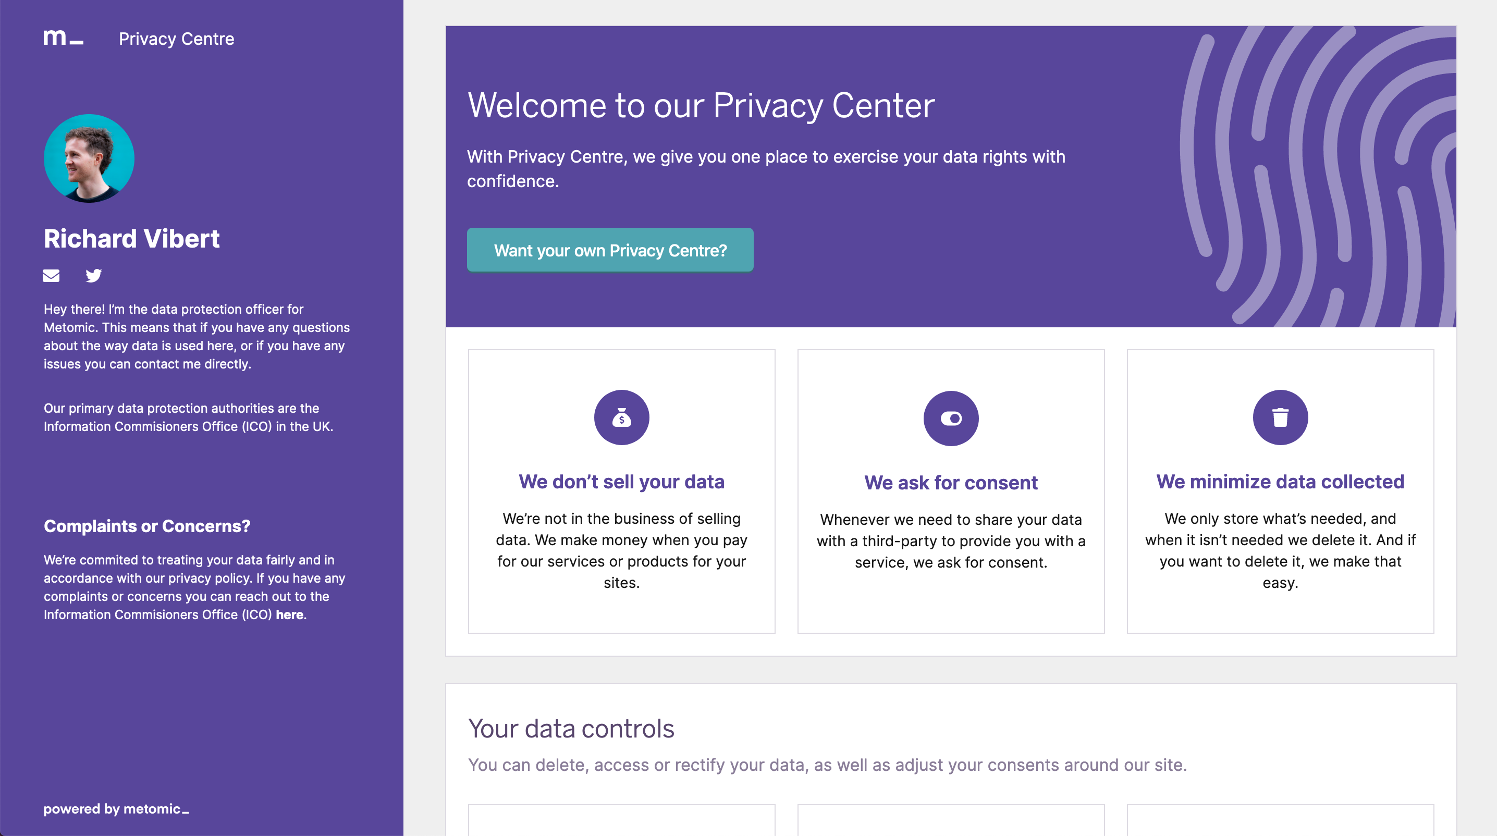This screenshot has height=836, width=1497.
Task: Open the "powered by metomic" link
Action: tap(116, 809)
